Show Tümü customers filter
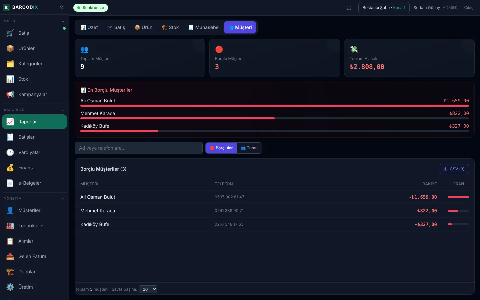The height and width of the screenshot is (300, 480). click(249, 148)
